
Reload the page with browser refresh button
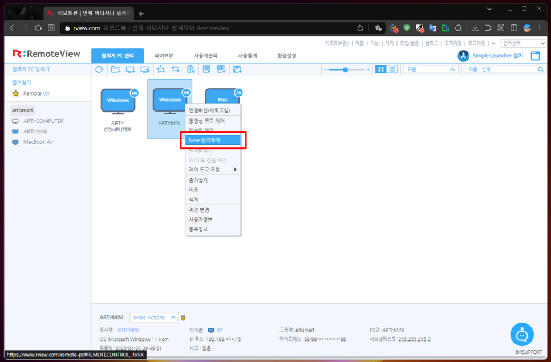pos(38,28)
